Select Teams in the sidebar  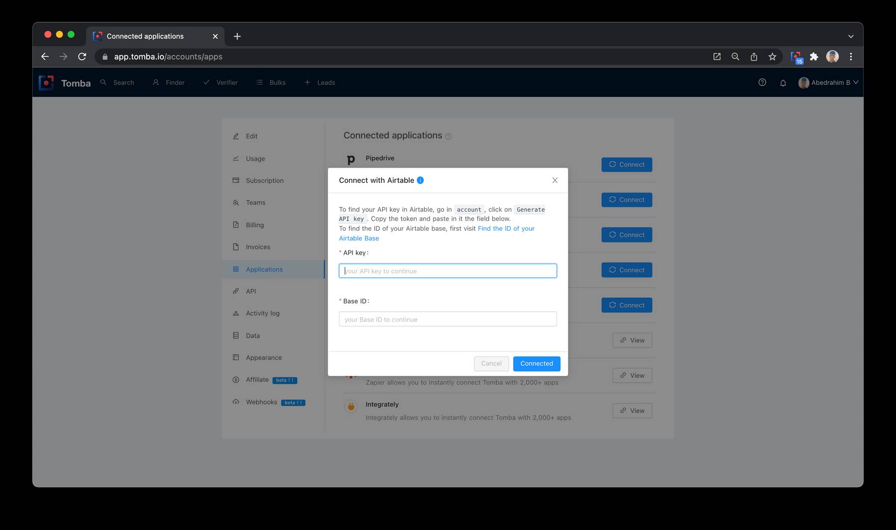tap(273, 202)
